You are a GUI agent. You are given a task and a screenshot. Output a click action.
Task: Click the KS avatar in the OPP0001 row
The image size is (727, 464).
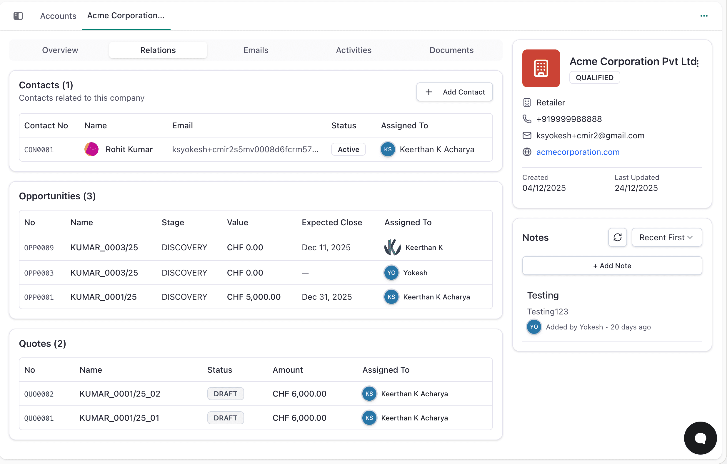pyautogui.click(x=391, y=297)
